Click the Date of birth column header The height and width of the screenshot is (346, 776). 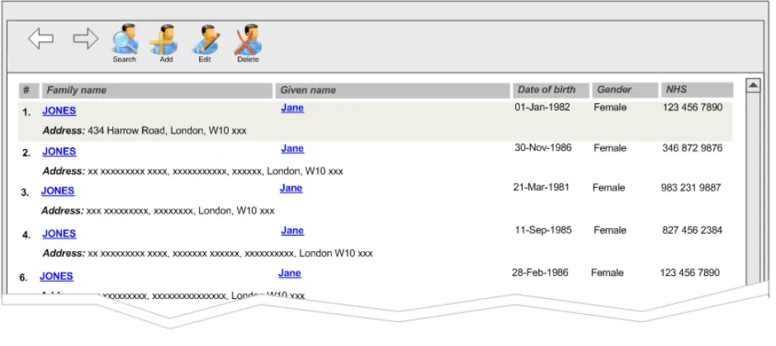[550, 90]
